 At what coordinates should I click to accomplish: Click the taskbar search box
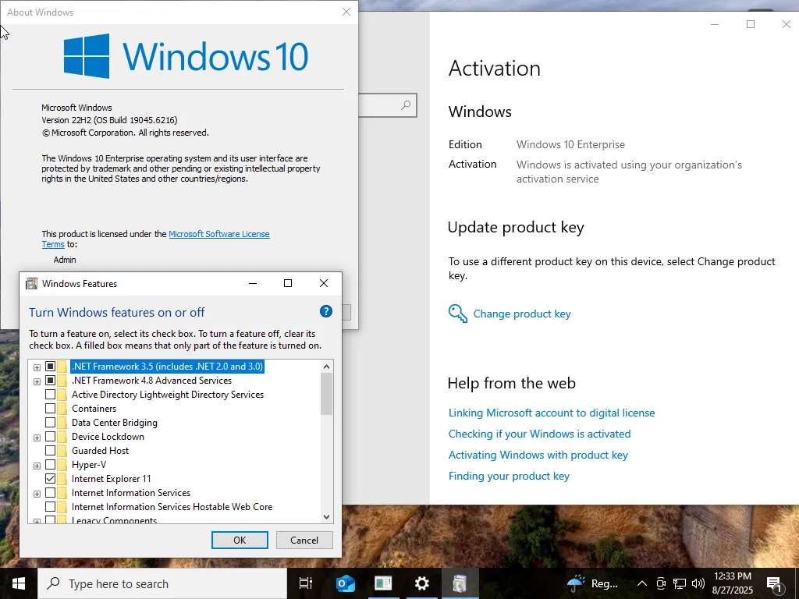[162, 583]
